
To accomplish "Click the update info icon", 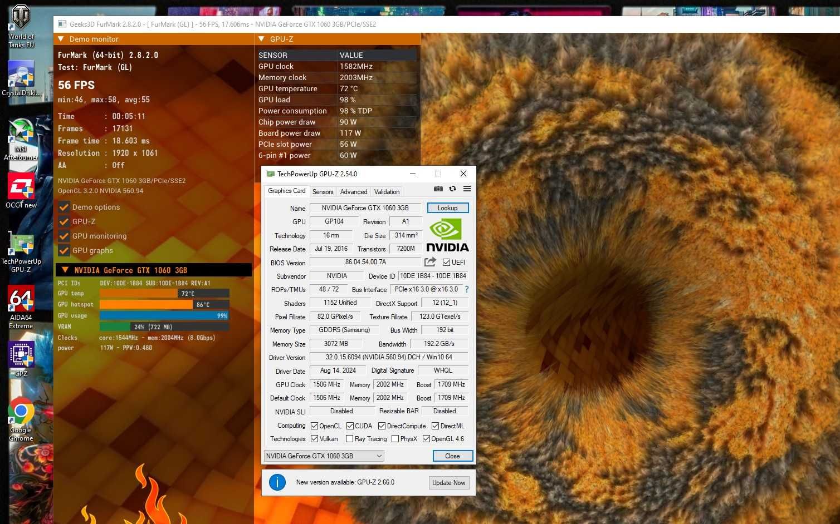I will pos(277,482).
